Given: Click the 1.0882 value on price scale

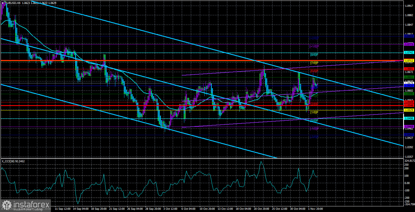Looking at the screenshot, I should tap(409, 15).
